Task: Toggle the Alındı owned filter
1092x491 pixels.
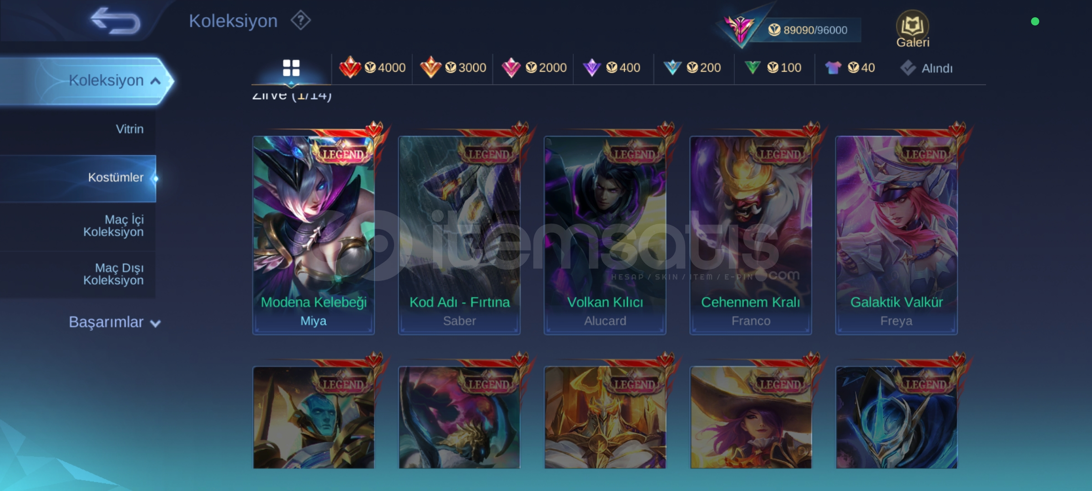Action: point(926,68)
